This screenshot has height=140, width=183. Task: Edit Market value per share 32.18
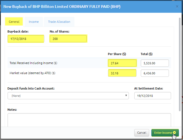tap(122, 73)
